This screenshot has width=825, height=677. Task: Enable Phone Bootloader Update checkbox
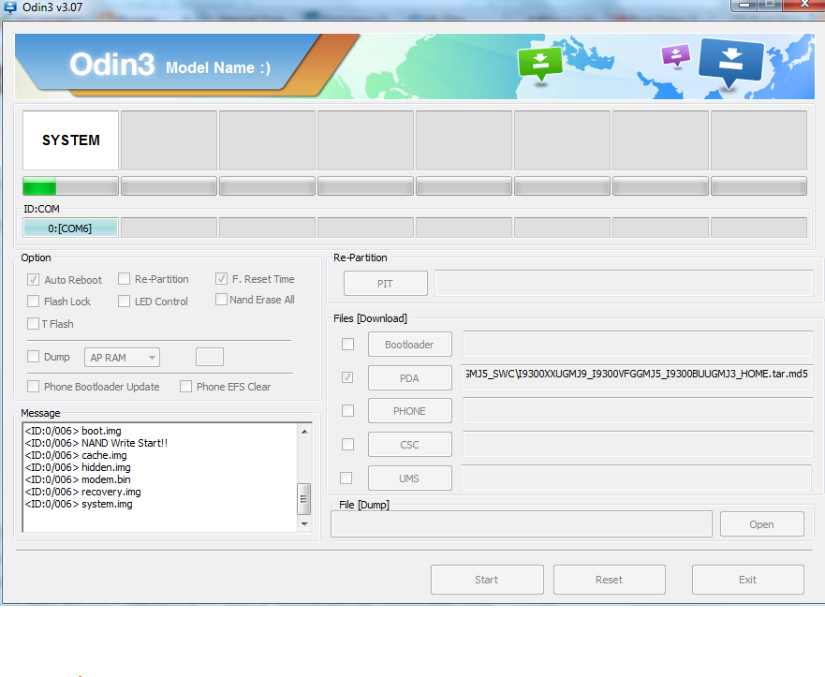pos(33,387)
